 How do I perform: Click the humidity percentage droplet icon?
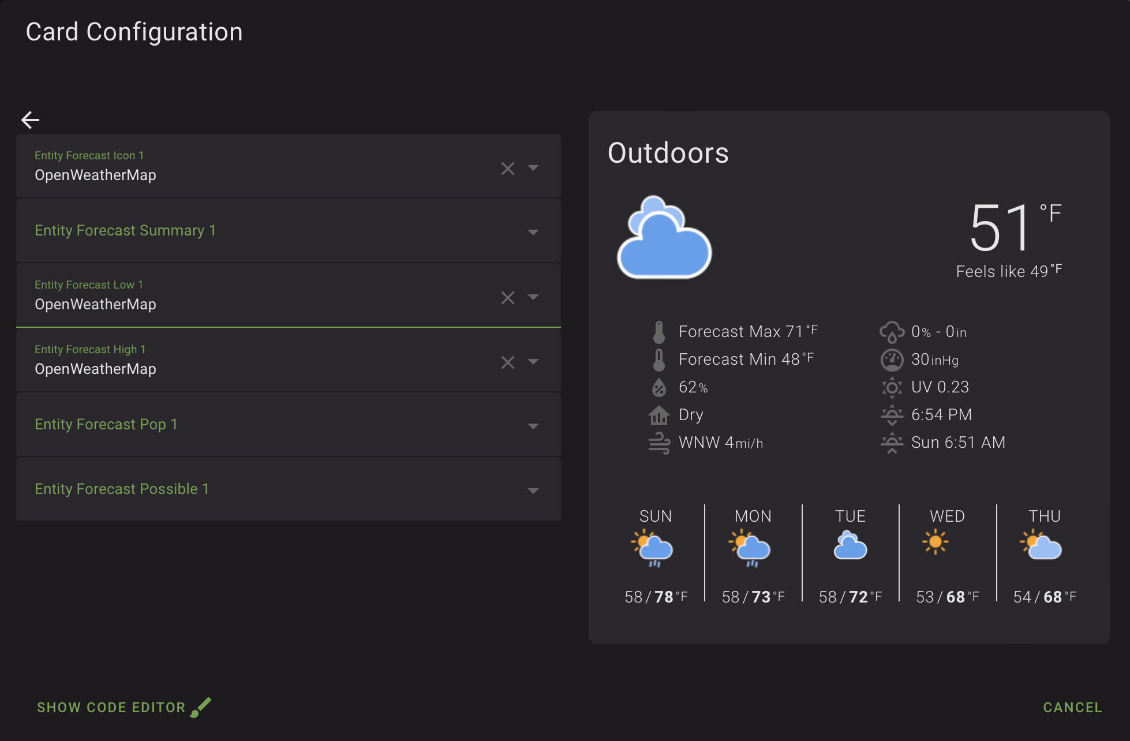pos(658,387)
